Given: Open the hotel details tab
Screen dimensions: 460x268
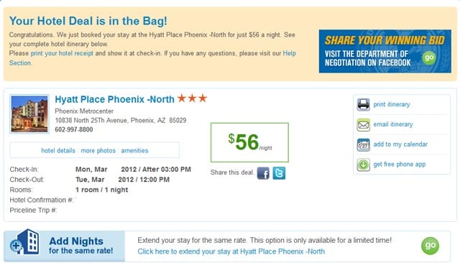Looking at the screenshot, I should click(58, 150).
